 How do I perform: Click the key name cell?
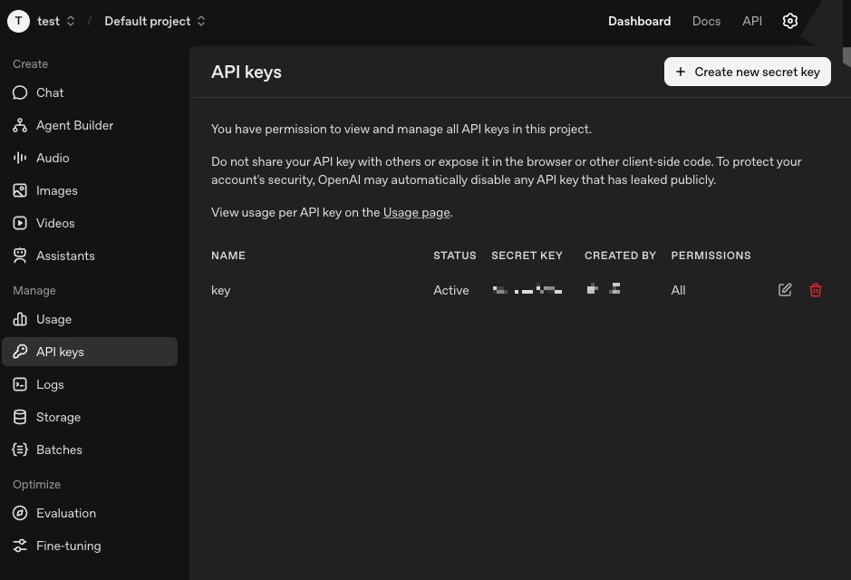coord(221,290)
